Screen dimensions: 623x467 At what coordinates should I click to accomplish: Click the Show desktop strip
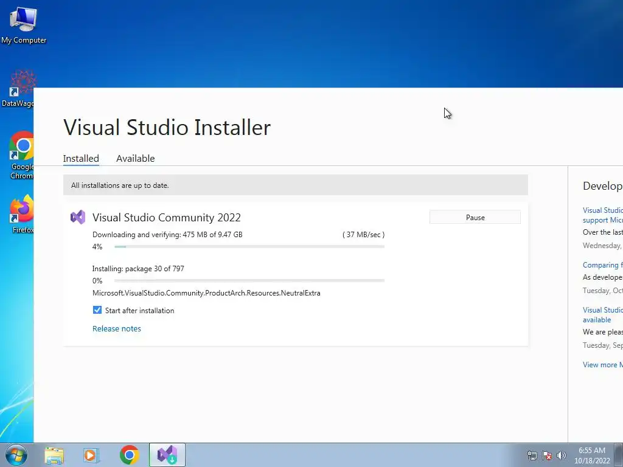point(619,455)
